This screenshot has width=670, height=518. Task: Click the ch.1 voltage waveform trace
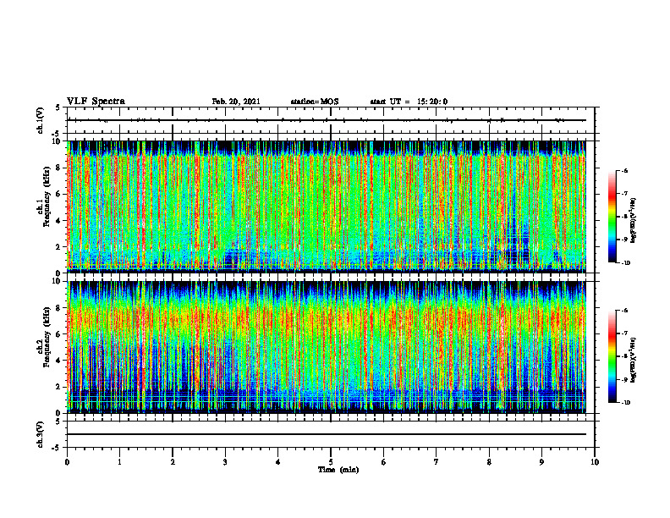pos(327,120)
